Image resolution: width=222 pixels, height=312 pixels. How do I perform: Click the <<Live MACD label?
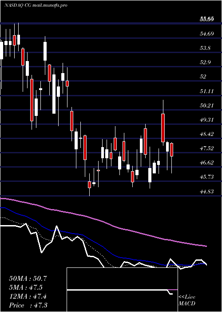tap(187, 300)
